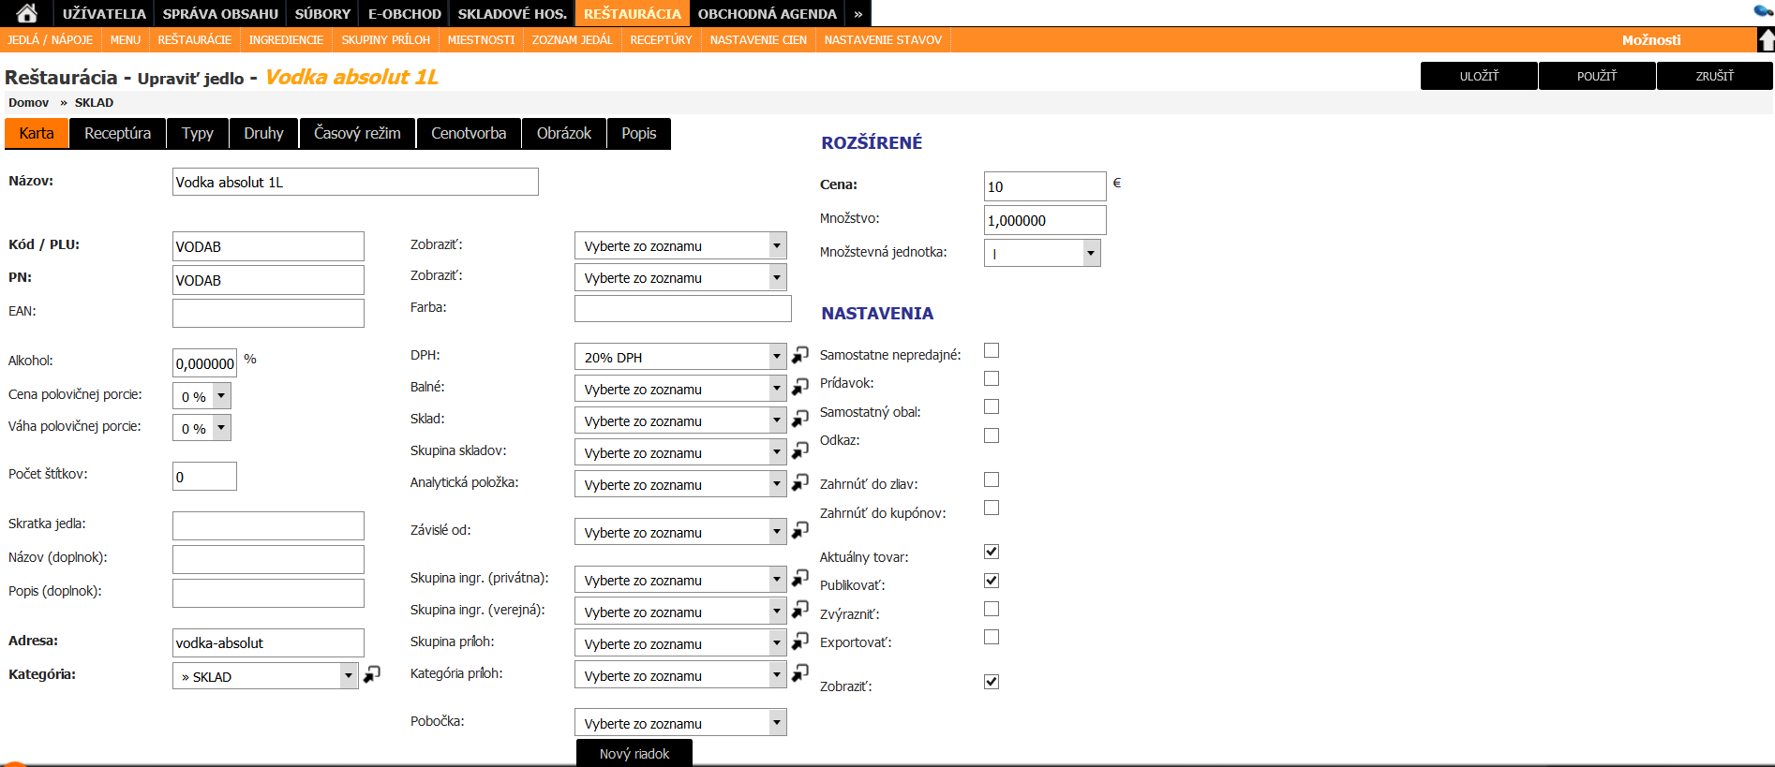Open lookup icon beside Analytická položka
Screen dimensions: 1775x767
pos(799,482)
